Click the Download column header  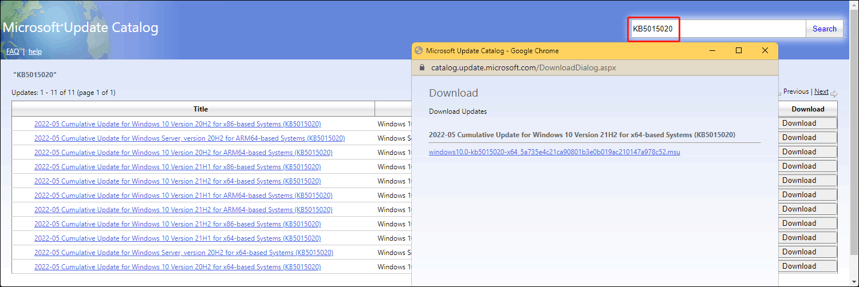pos(808,109)
